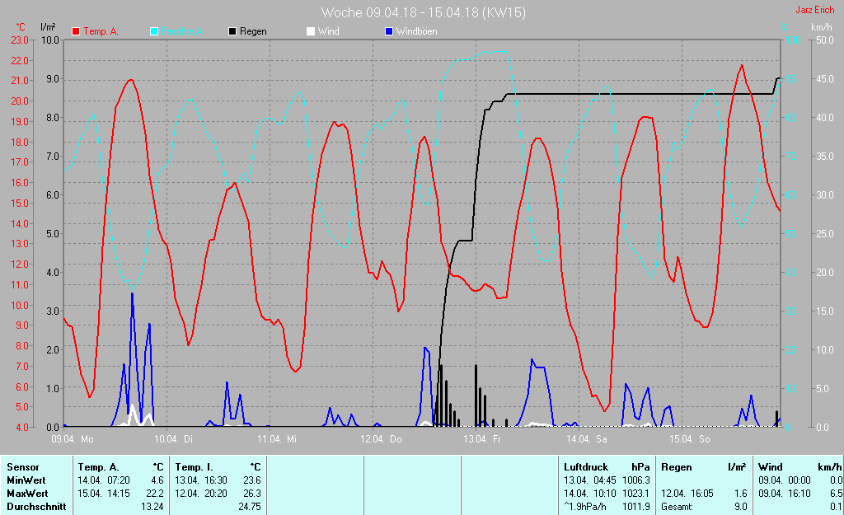Click the '24.75' indoor average value
This screenshot has width=844, height=515.
point(250,507)
